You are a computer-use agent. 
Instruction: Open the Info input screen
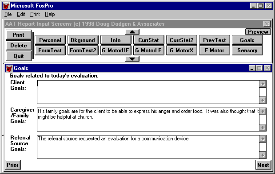116,40
